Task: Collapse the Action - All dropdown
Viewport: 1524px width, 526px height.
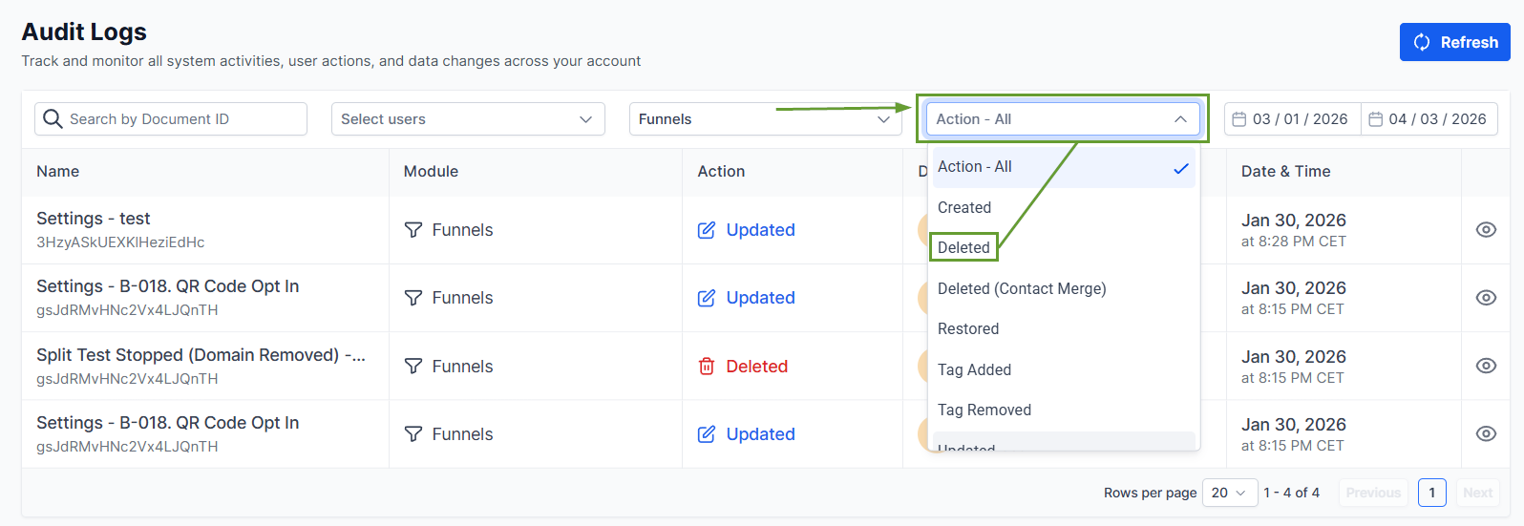Action: (x=1180, y=119)
